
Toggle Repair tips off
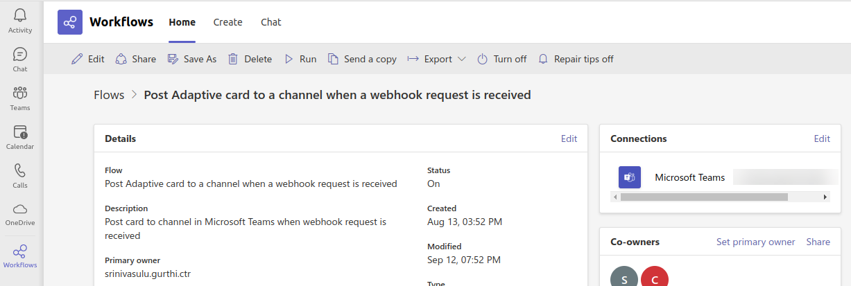click(576, 59)
